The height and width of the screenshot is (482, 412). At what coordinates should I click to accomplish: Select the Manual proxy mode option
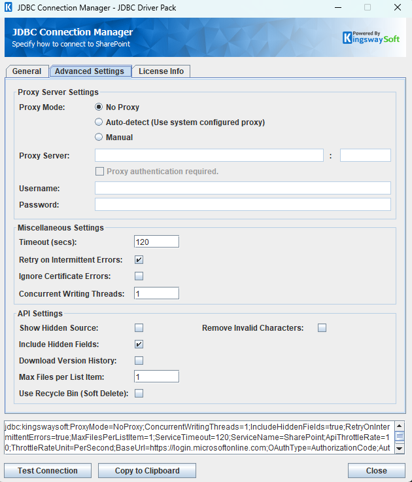tap(99, 137)
